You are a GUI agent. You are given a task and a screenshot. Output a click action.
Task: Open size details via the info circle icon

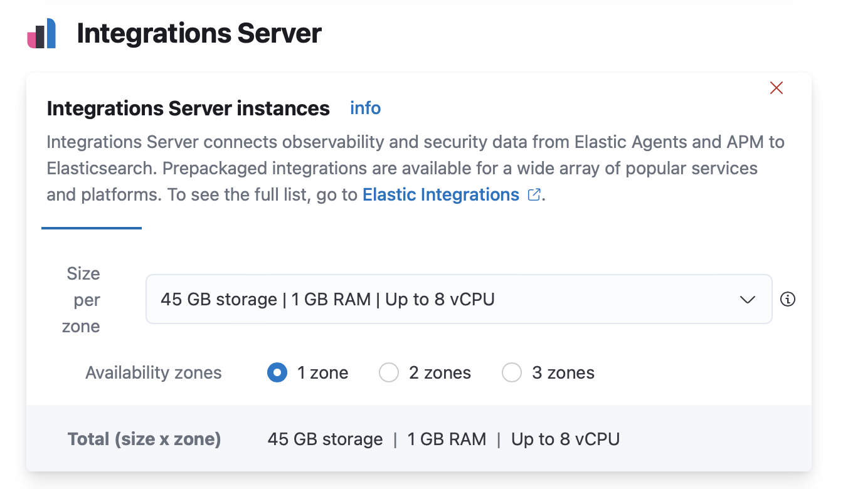[788, 299]
